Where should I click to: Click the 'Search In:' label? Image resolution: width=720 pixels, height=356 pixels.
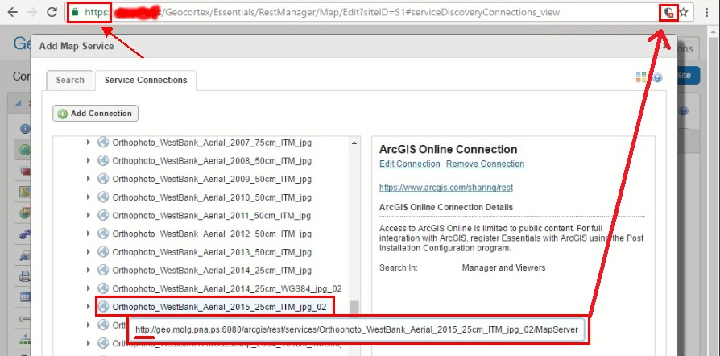pyautogui.click(x=399, y=267)
